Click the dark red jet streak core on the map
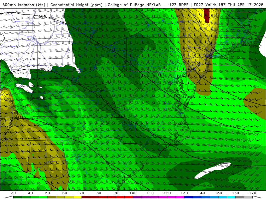 pyautogui.click(x=207, y=15)
